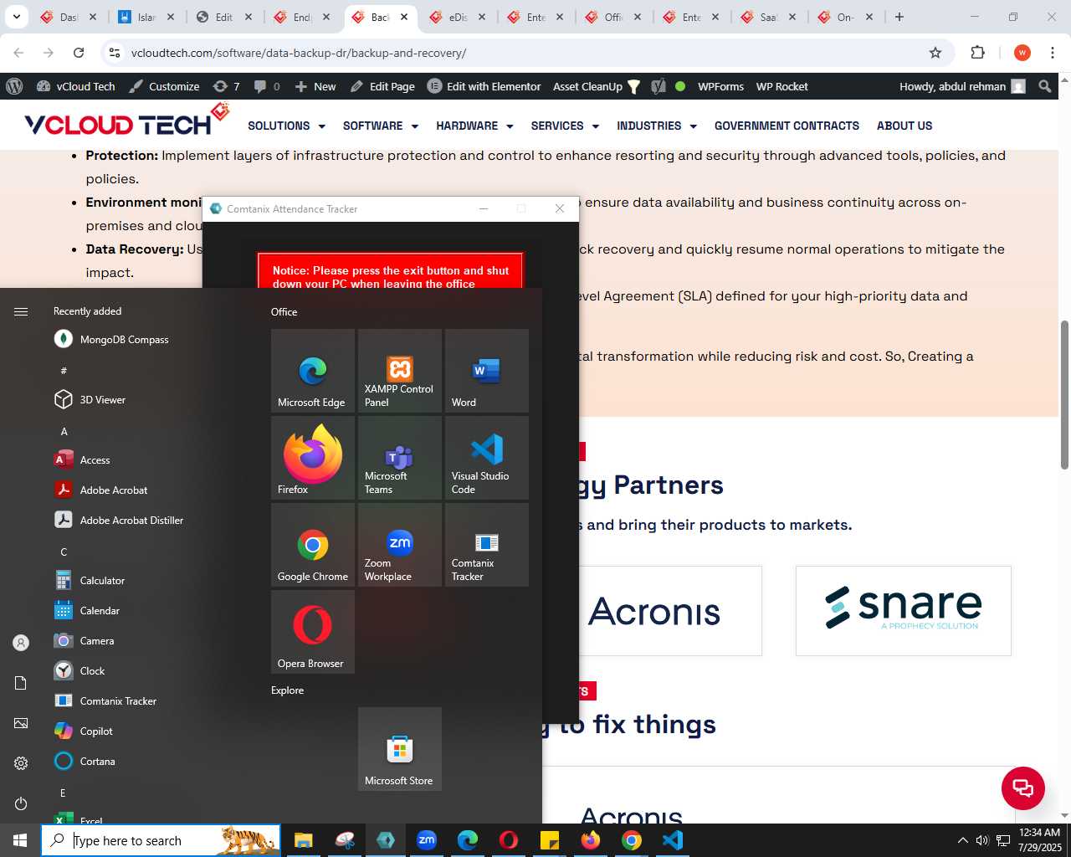Open Settings gear in Start sidebar

(21, 763)
